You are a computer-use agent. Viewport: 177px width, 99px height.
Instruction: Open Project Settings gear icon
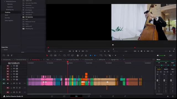coord(173,96)
